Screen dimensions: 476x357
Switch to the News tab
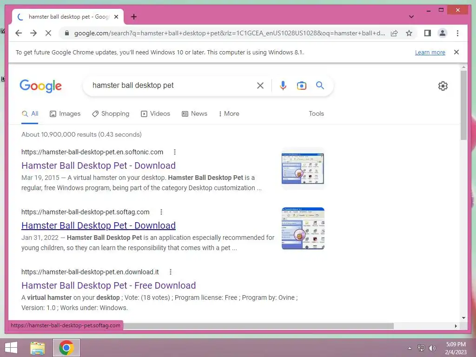pos(195,114)
